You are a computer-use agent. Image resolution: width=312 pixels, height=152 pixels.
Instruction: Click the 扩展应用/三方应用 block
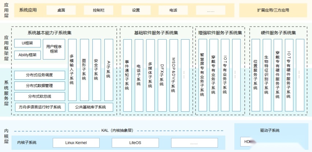pos(273,10)
